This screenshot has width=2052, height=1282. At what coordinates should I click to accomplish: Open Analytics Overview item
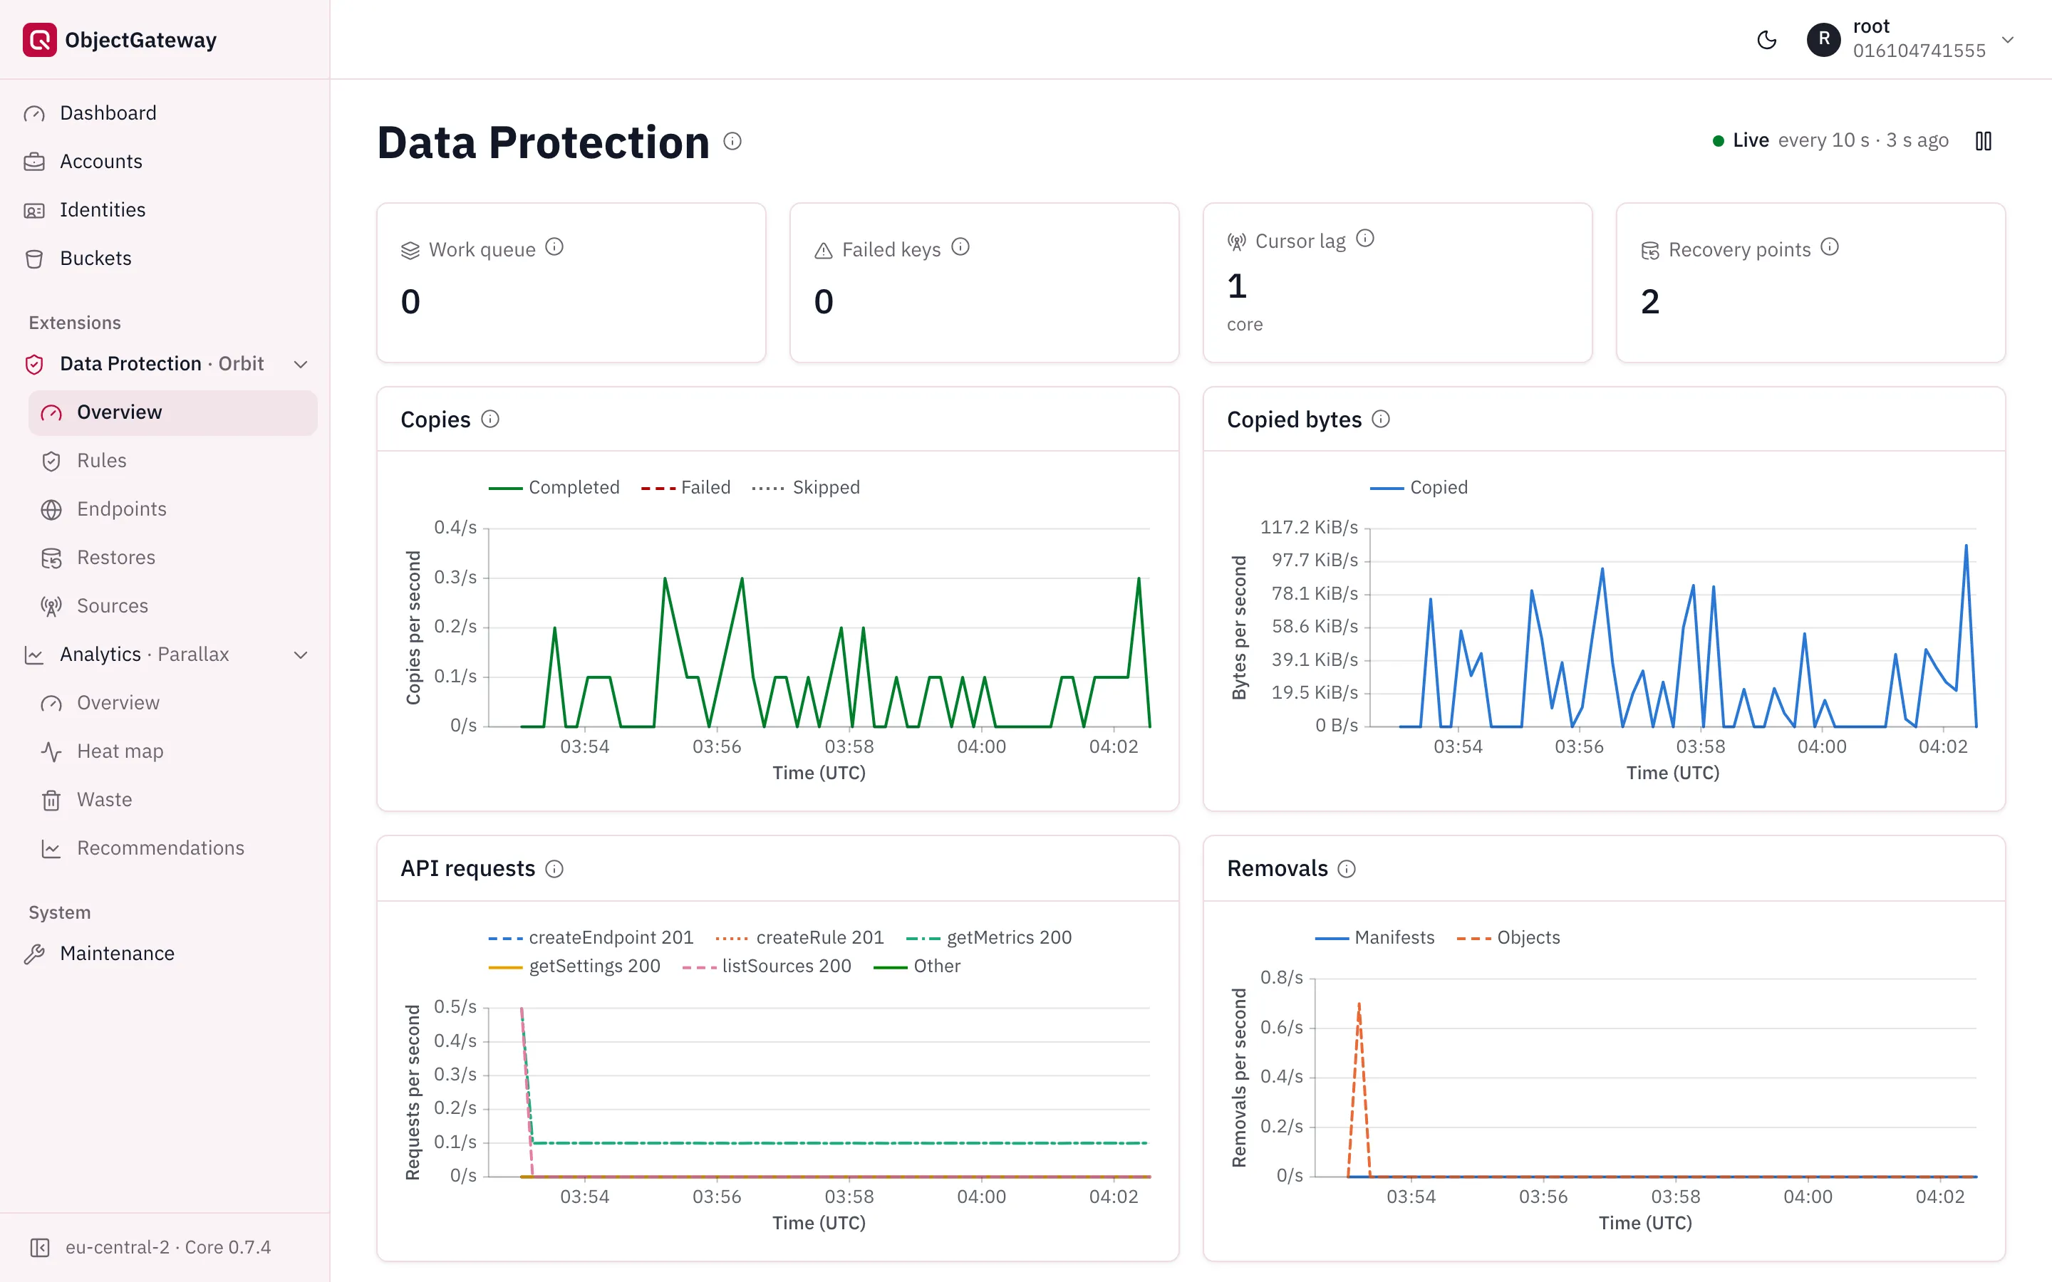pos(173,703)
